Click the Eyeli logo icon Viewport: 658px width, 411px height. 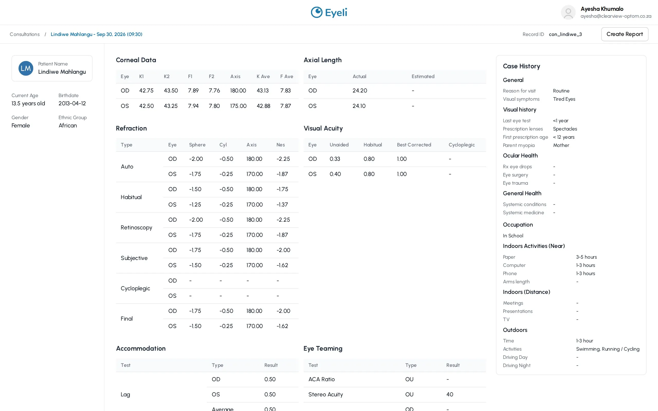(316, 12)
